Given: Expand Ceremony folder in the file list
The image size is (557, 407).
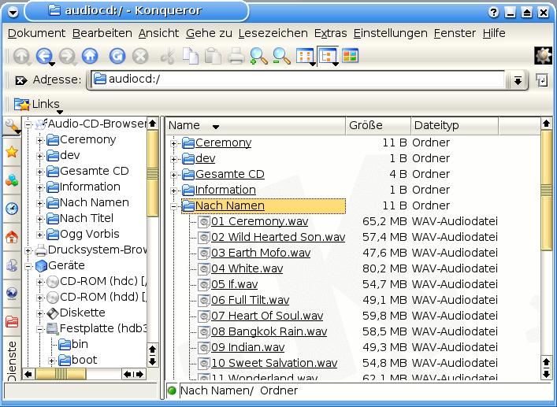Looking at the screenshot, I should coord(173,143).
